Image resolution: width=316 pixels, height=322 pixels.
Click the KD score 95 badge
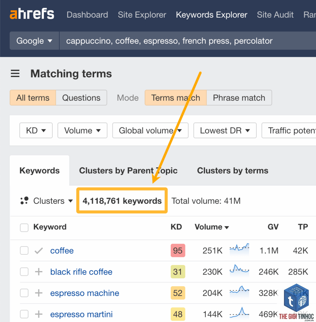coord(178,251)
